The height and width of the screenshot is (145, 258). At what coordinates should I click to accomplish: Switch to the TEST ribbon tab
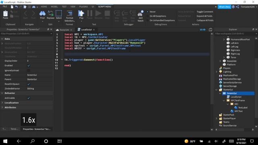click(x=64, y=7)
